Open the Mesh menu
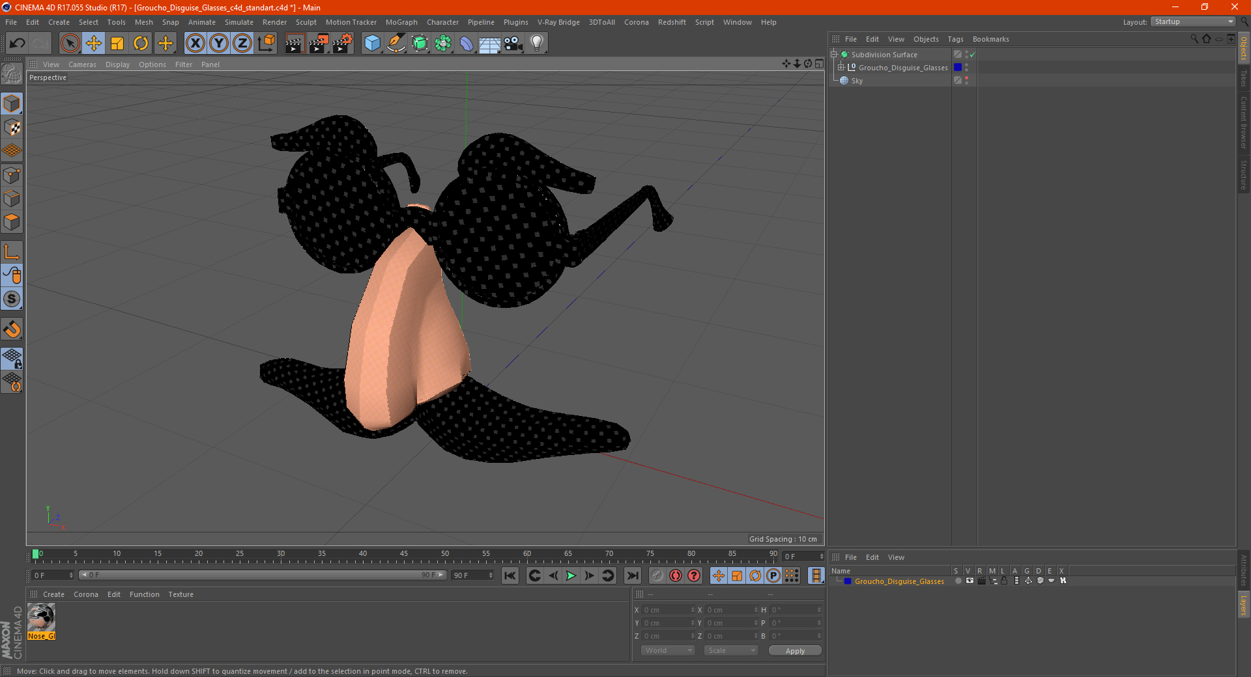Viewport: 1251px width, 677px height. click(144, 22)
